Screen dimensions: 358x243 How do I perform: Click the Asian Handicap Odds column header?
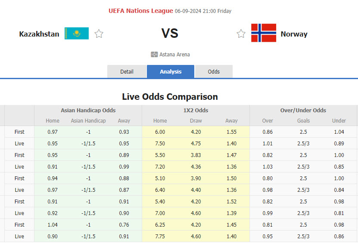88,111
